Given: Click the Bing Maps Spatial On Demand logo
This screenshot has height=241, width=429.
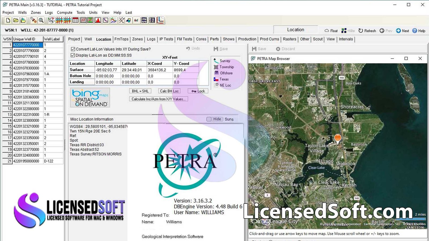Looking at the screenshot, I should click(x=90, y=97).
